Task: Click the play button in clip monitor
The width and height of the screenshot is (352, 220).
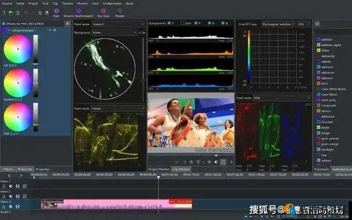Action: click(198, 162)
